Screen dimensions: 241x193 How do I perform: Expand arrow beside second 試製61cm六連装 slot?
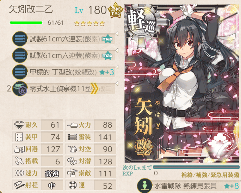pos(117,51)
